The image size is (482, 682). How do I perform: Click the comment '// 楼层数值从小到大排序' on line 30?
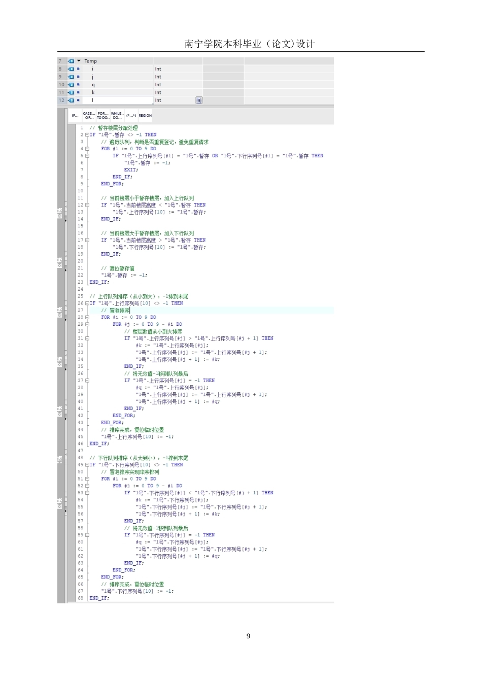click(x=153, y=331)
